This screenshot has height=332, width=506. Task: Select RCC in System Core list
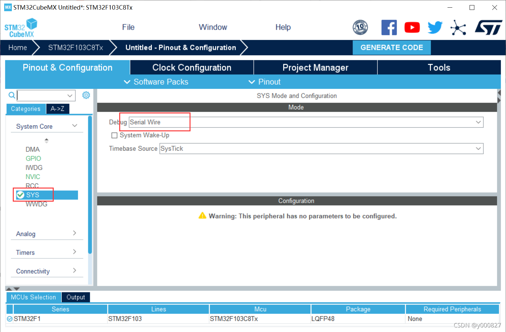[x=32, y=186]
